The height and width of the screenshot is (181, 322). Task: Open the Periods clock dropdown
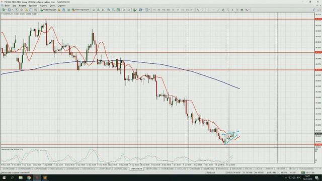click(x=141, y=10)
